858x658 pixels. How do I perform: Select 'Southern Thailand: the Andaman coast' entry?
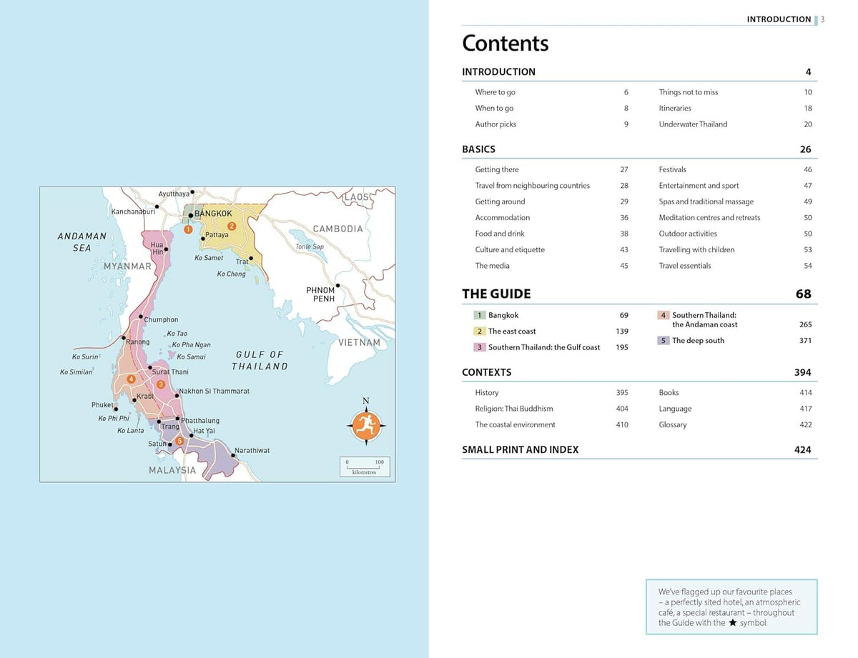705,320
